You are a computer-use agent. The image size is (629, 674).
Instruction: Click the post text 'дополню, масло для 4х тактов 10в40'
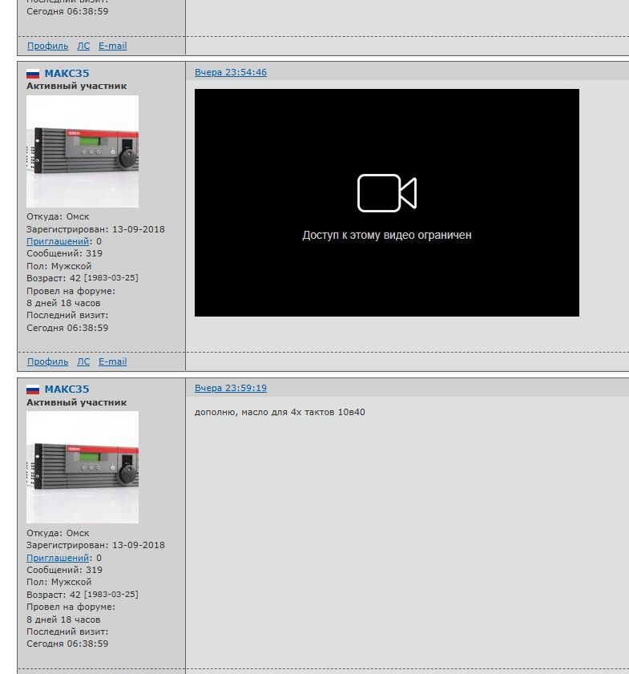coord(280,412)
